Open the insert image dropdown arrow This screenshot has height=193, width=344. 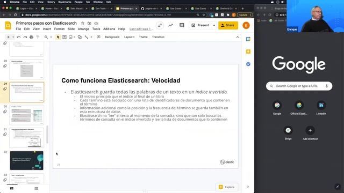74,37
